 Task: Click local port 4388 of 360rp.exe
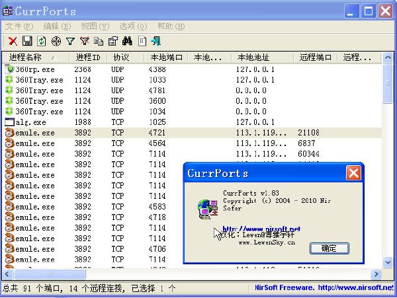(157, 69)
